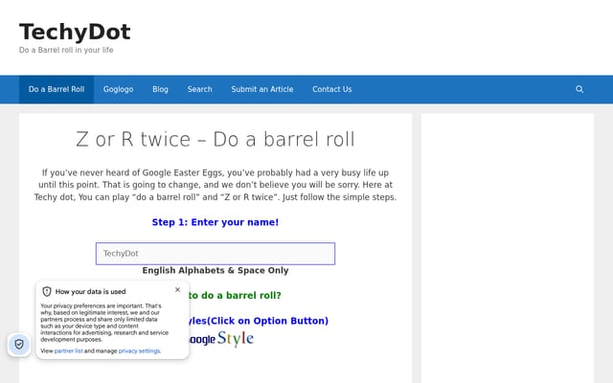Click the TechyDot site title
Screen dimensions: 613x383
[x=75, y=32]
